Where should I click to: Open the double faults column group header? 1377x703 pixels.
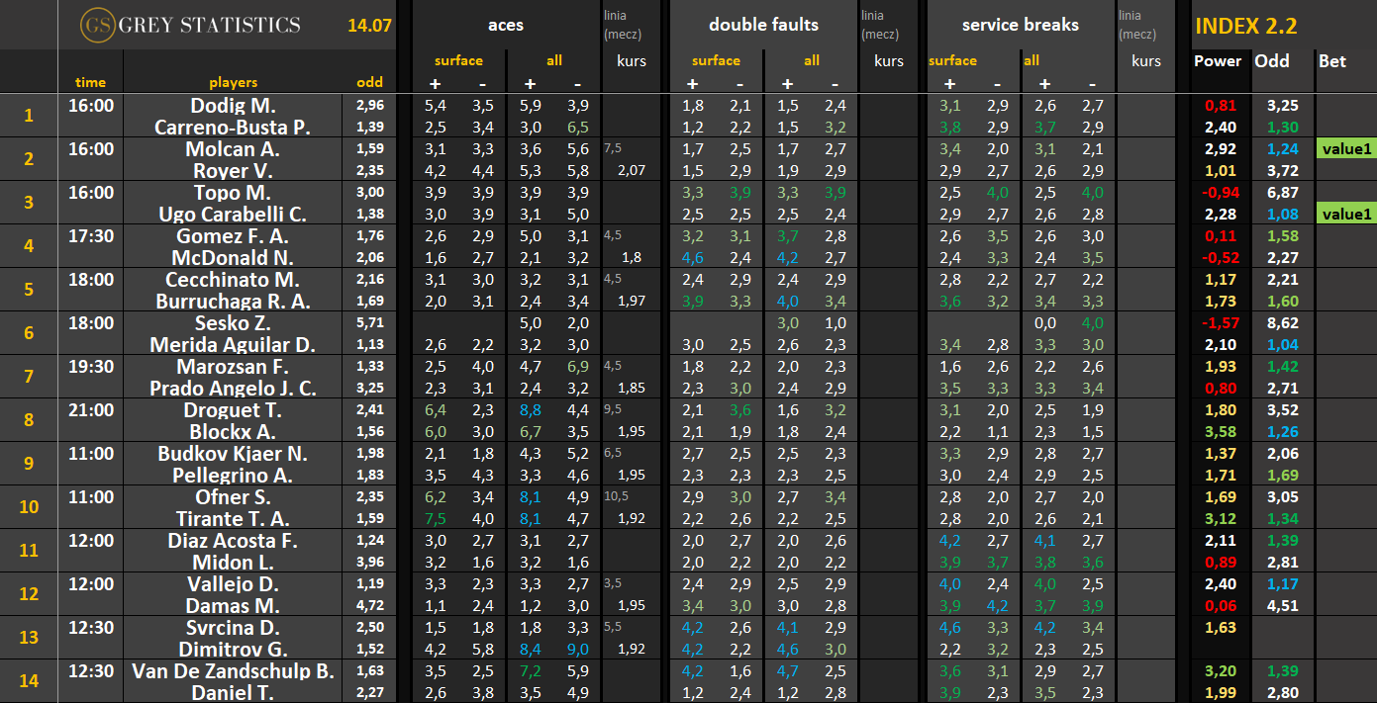(763, 25)
